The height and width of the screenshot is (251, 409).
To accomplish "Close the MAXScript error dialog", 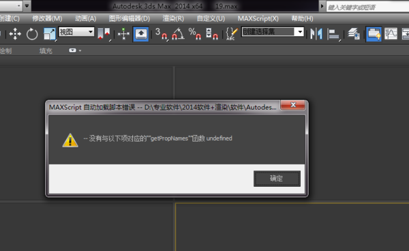I will [x=292, y=105].
